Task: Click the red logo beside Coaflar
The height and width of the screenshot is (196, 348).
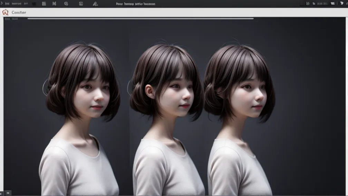Action: (5, 12)
